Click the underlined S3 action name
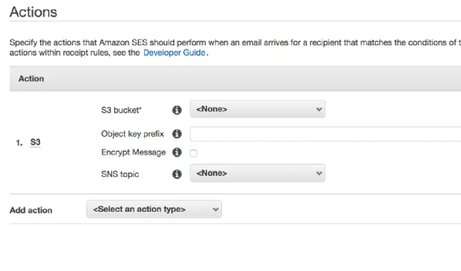 click(35, 142)
